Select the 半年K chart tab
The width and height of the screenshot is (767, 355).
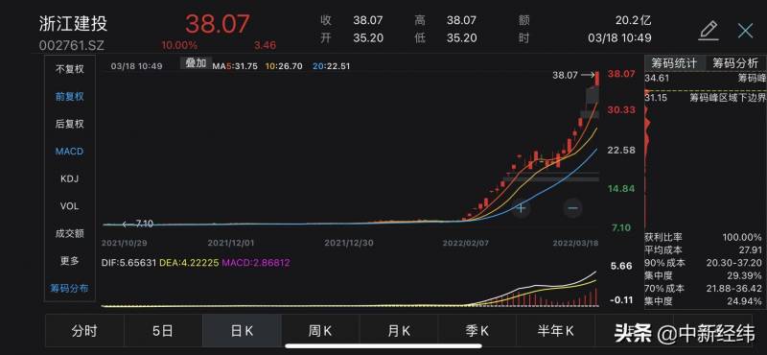point(556,331)
